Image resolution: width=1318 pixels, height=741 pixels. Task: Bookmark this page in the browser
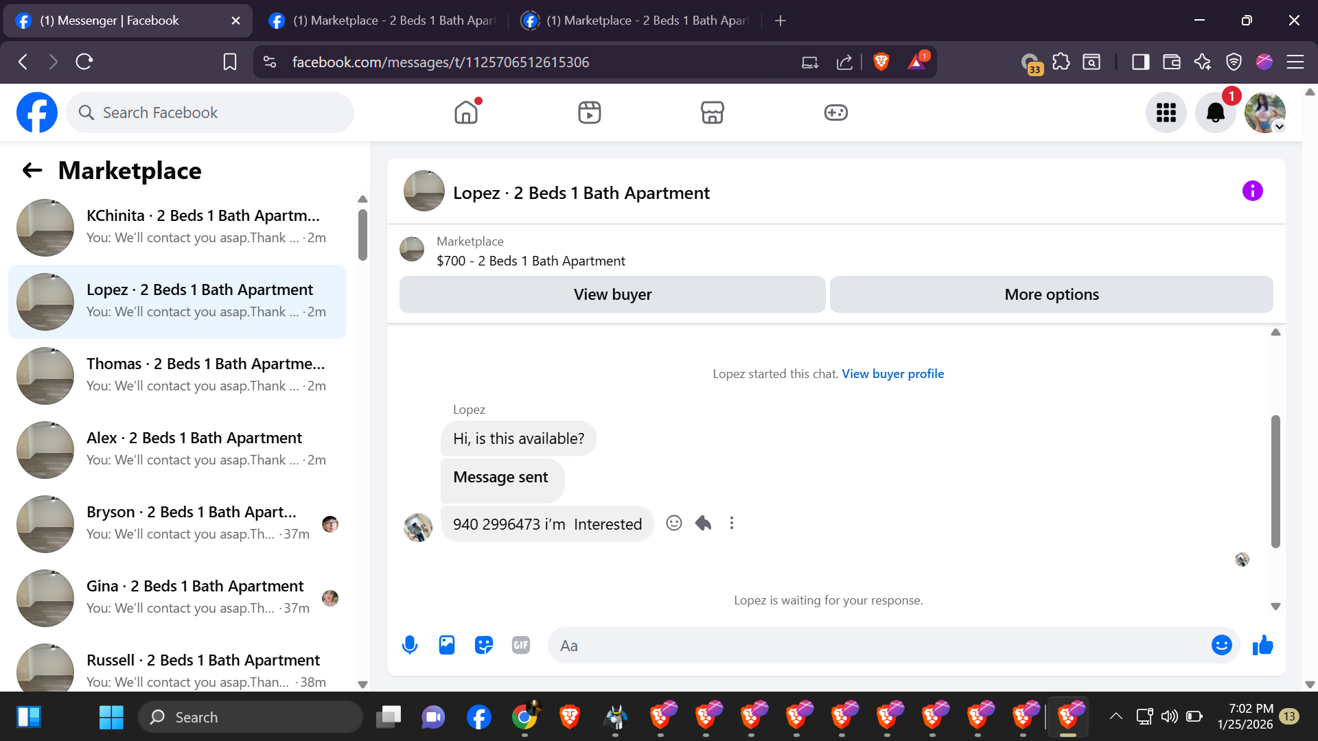[x=230, y=62]
